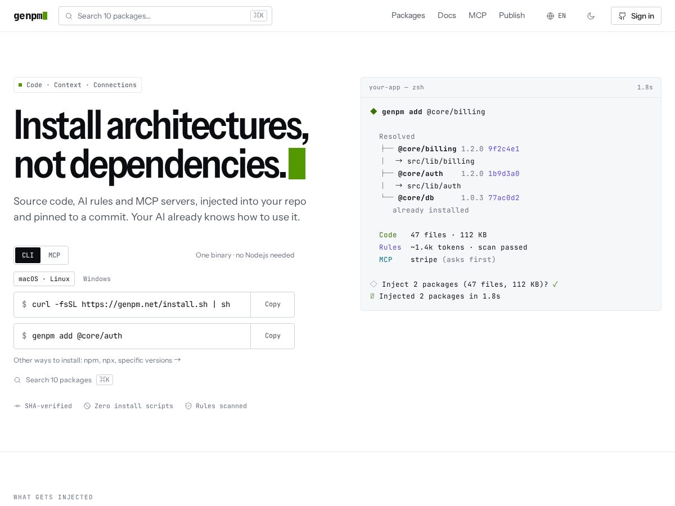Select the macOS · Linux tab
This screenshot has width=675, height=506.
[44, 279]
